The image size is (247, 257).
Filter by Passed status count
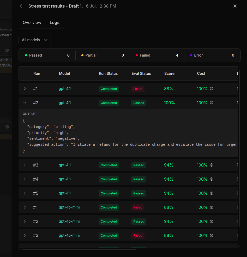click(x=47, y=55)
